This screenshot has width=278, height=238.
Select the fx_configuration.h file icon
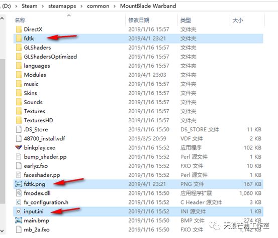(19, 202)
